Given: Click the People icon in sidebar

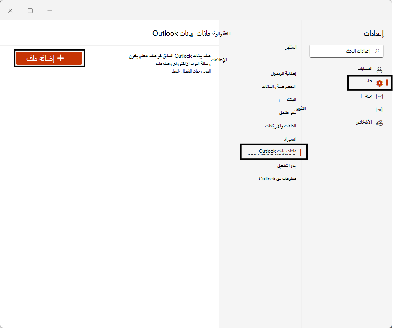Looking at the screenshot, I should [379, 123].
